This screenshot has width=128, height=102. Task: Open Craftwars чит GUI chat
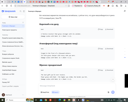pos(13,74)
